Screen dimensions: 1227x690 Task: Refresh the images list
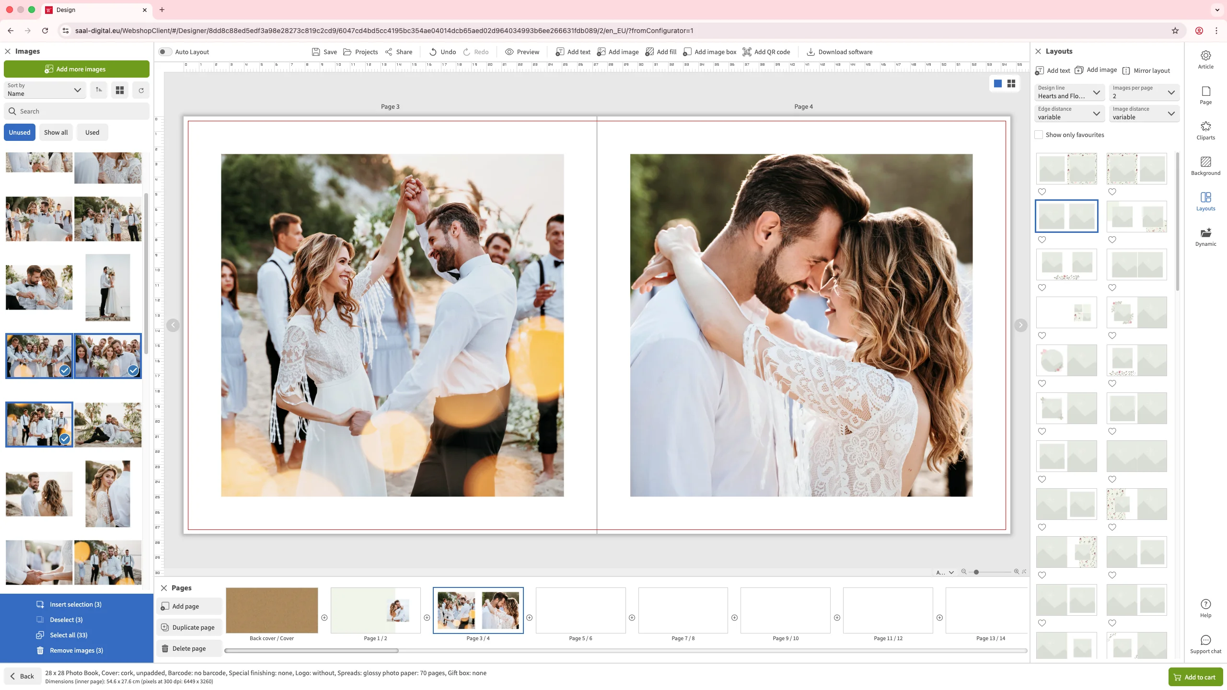(141, 90)
